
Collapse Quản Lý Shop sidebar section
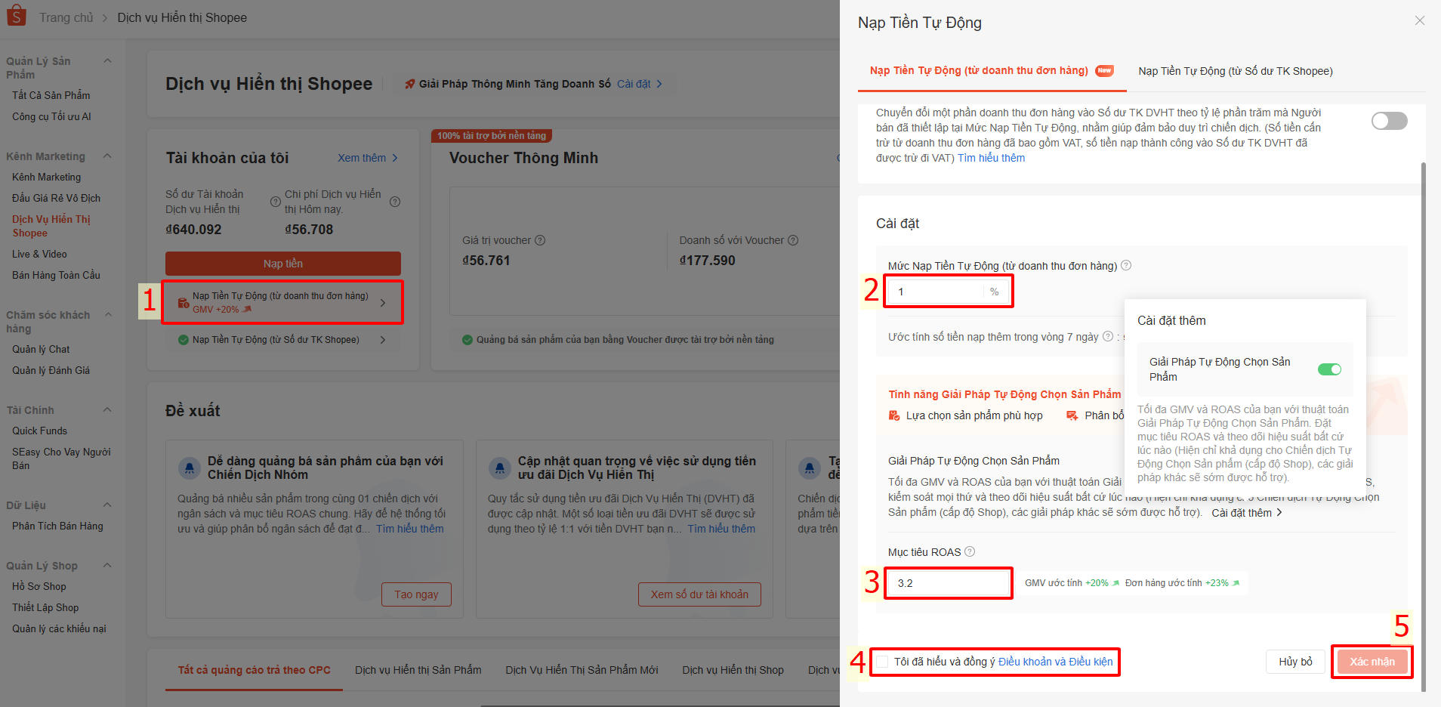[107, 566]
